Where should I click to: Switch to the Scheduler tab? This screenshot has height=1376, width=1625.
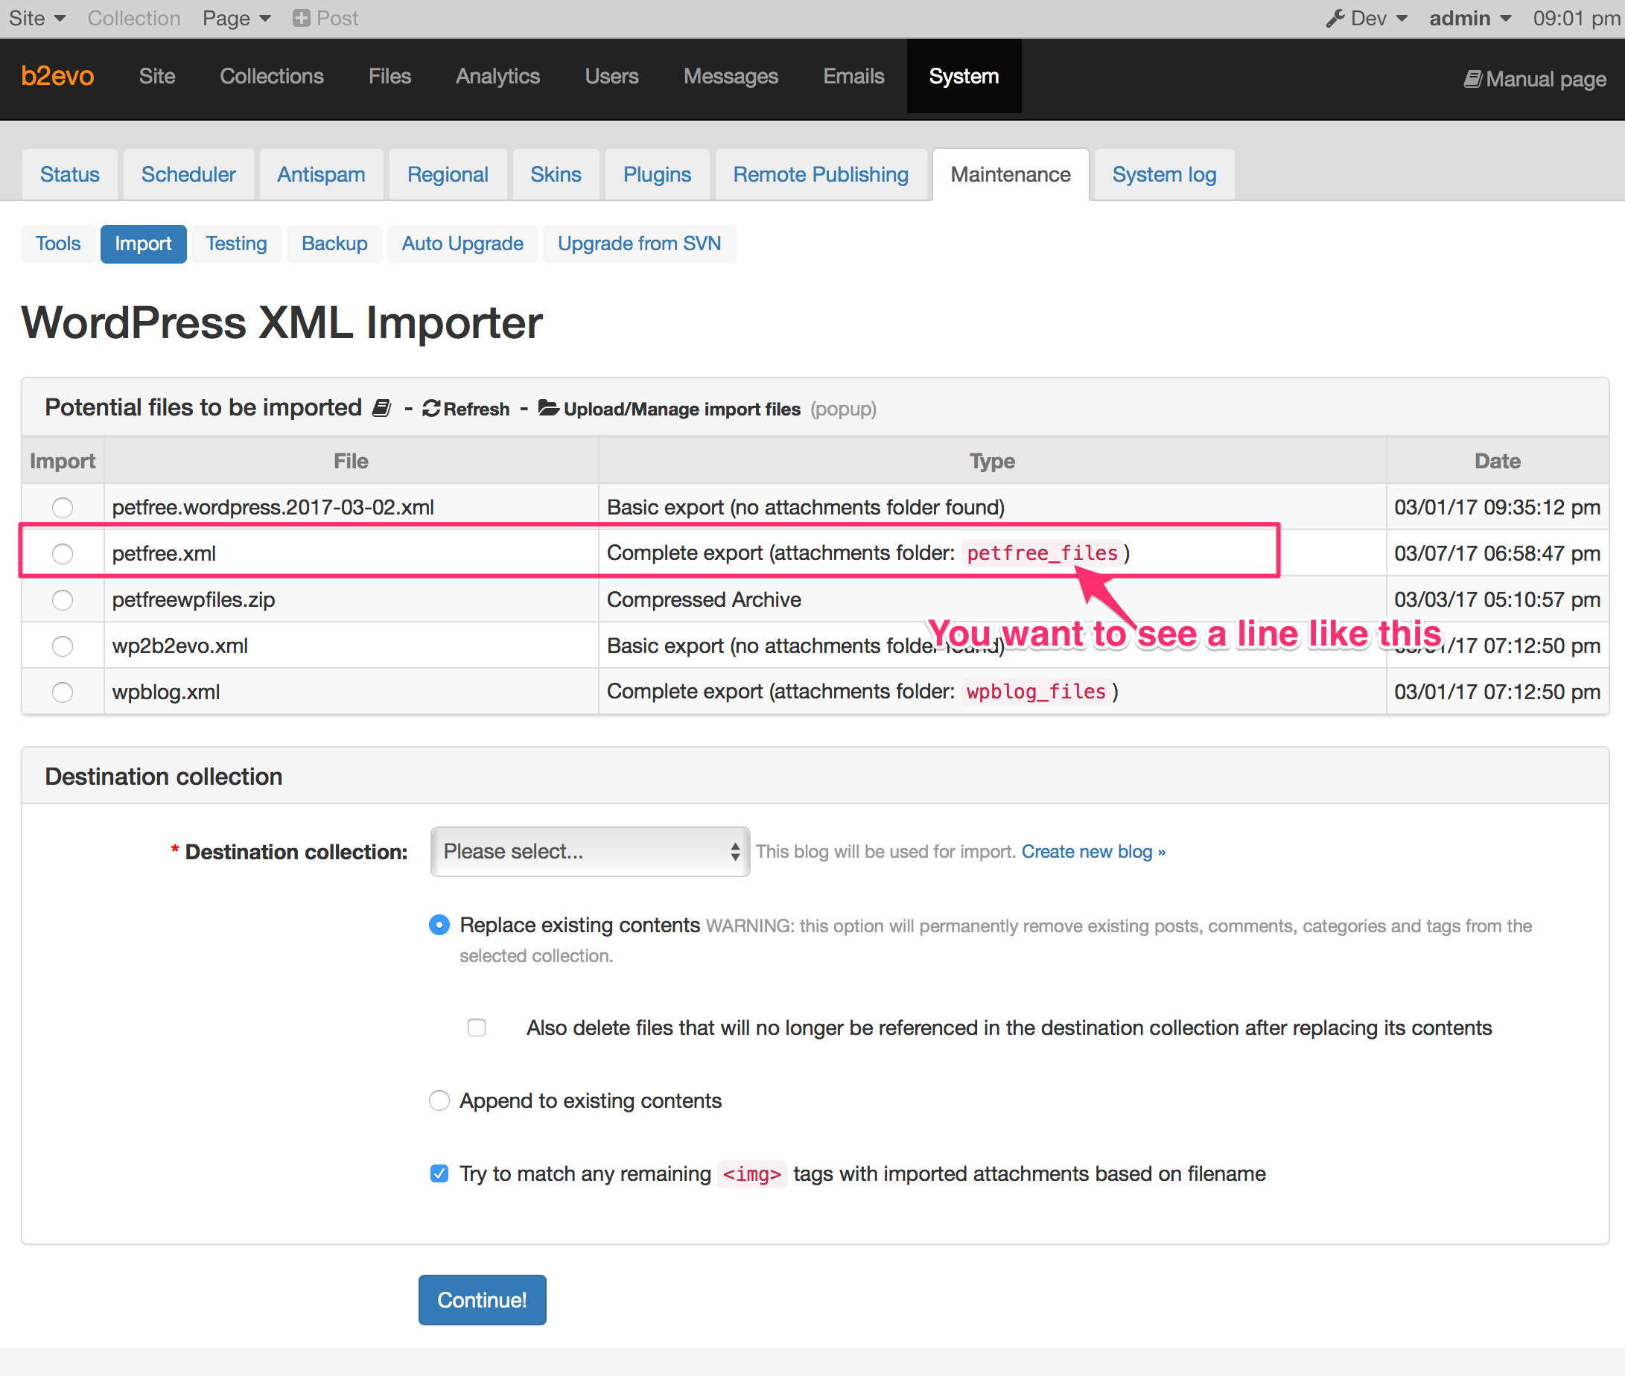(188, 175)
